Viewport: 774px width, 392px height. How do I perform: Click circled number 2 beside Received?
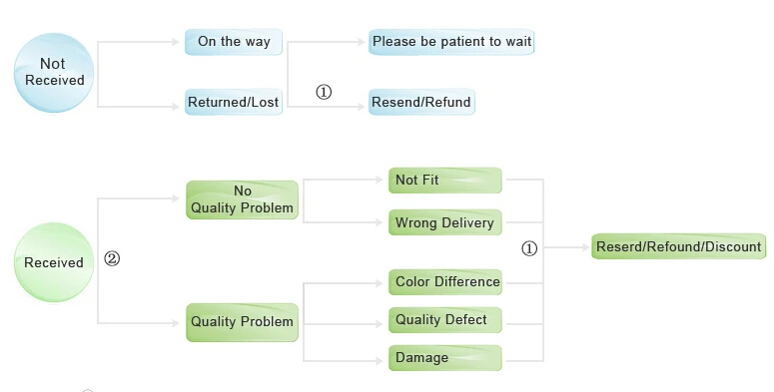pyautogui.click(x=112, y=259)
